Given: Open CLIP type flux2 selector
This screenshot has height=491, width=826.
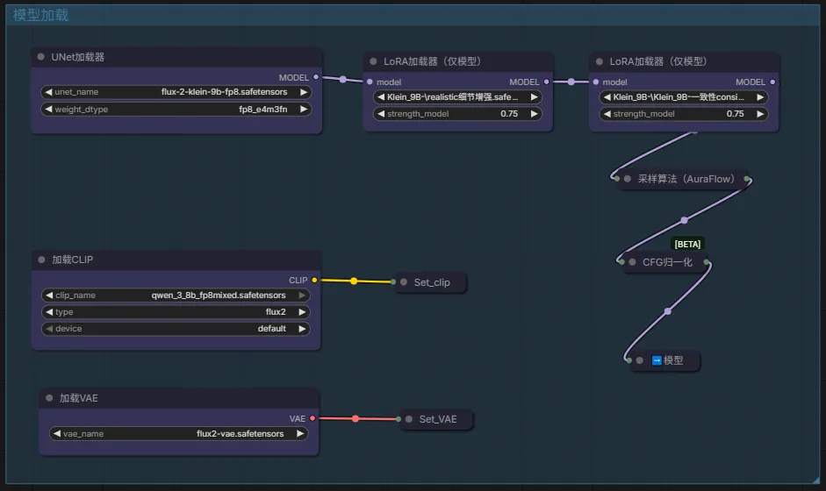Looking at the screenshot, I should 176,312.
